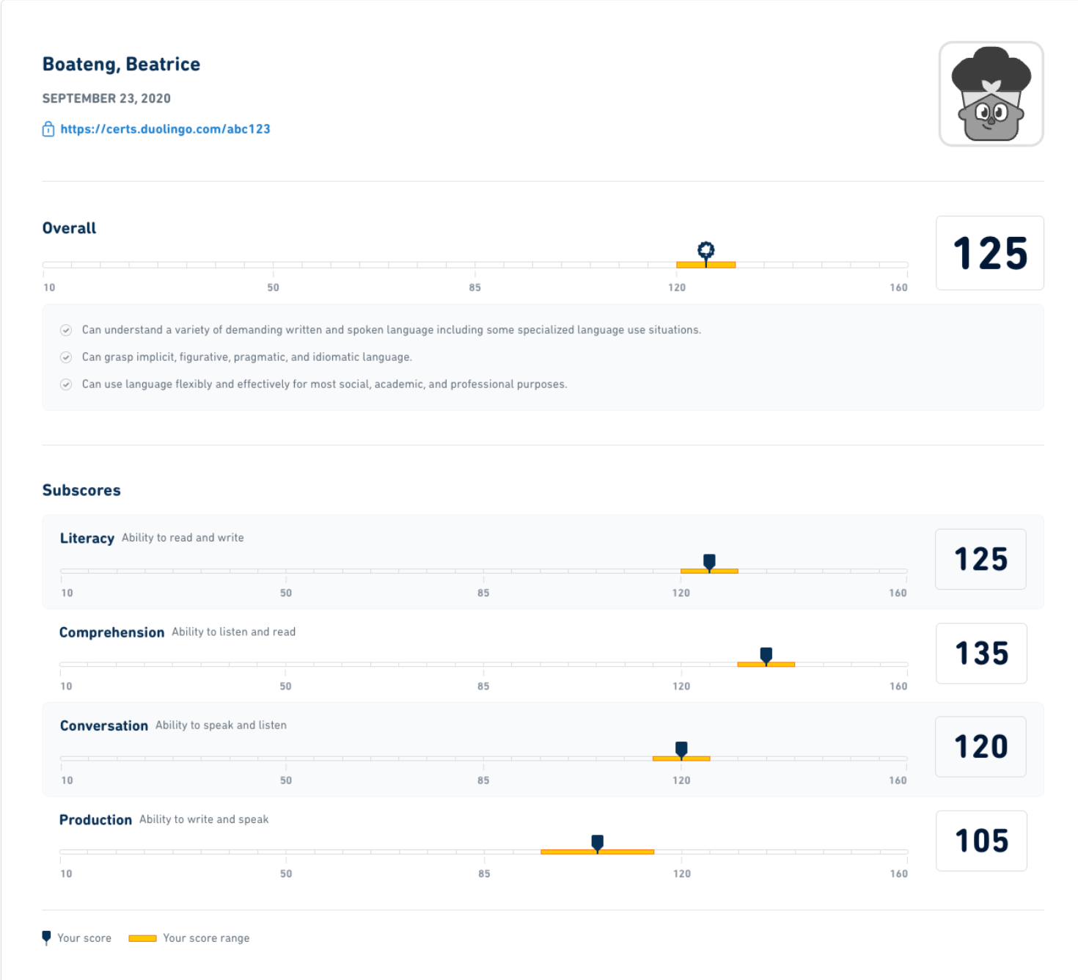
Task: Select the Overall heading tab
Action: pyautogui.click(x=69, y=228)
